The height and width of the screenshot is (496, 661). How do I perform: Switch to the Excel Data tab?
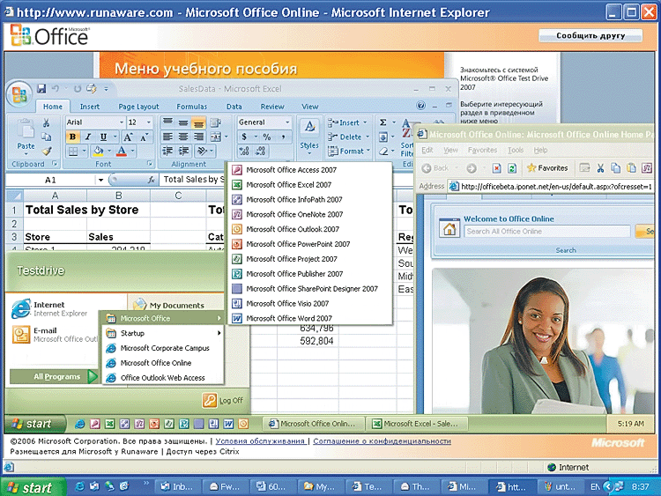[x=234, y=107]
